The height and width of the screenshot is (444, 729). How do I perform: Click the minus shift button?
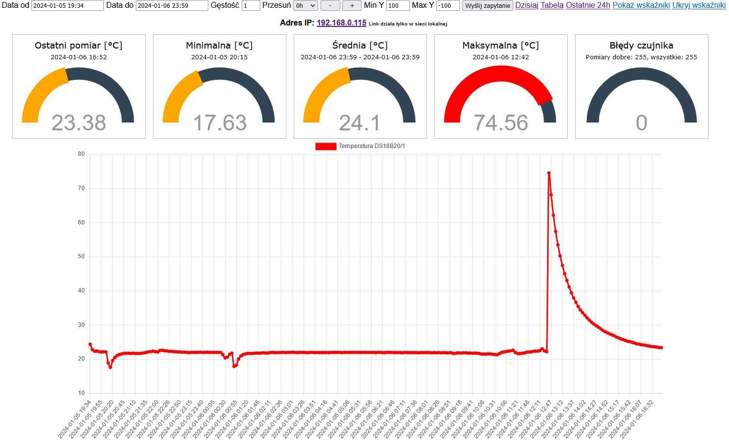pos(330,5)
